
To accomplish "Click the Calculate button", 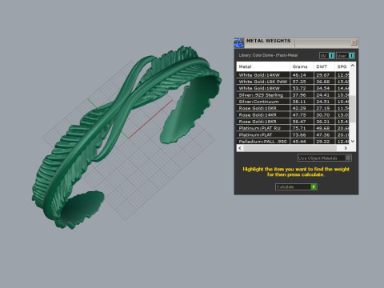I will 296,186.
